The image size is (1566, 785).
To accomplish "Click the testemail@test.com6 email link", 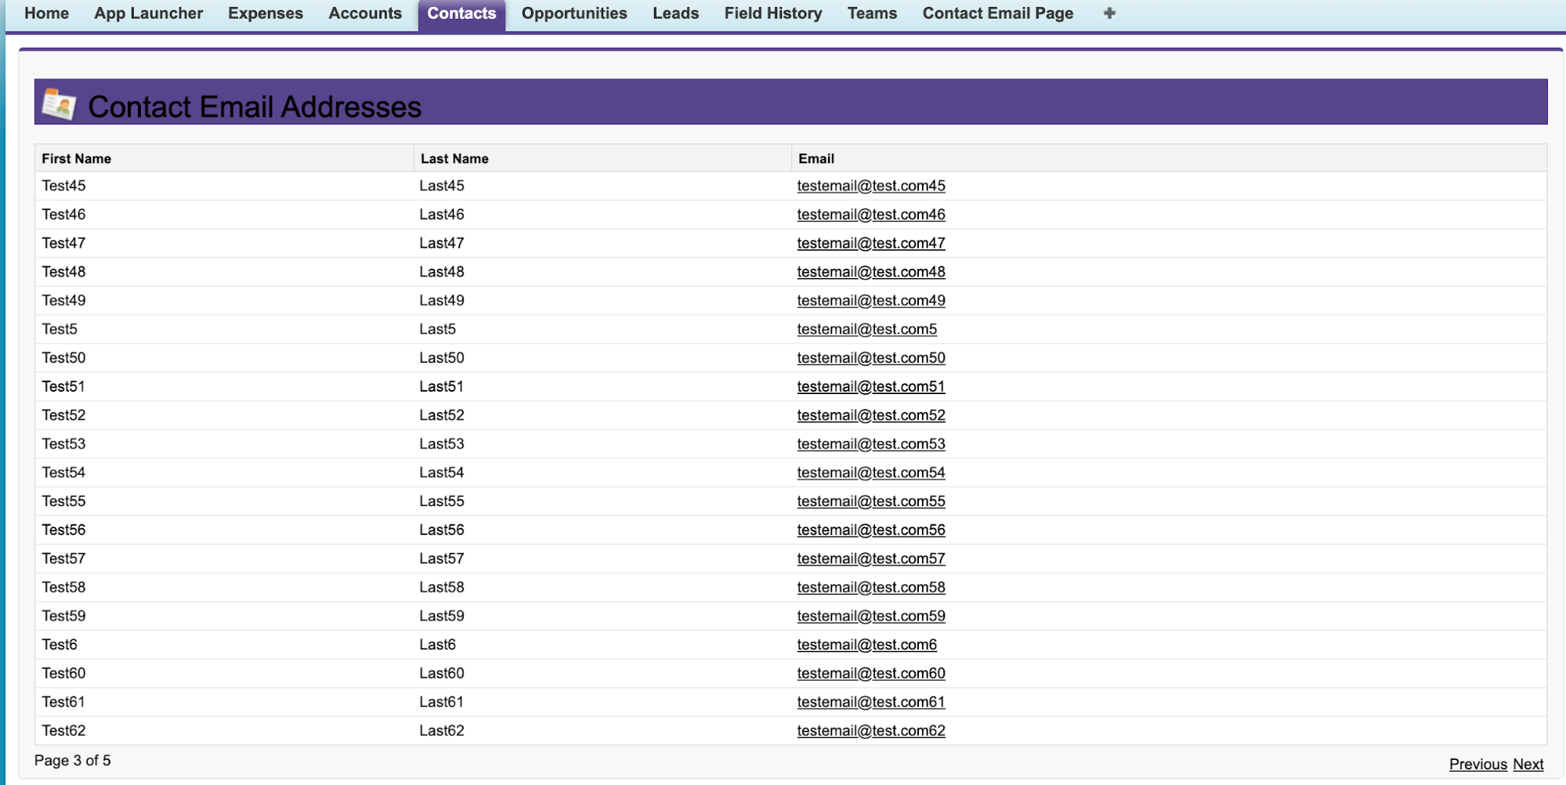I will [x=866, y=645].
